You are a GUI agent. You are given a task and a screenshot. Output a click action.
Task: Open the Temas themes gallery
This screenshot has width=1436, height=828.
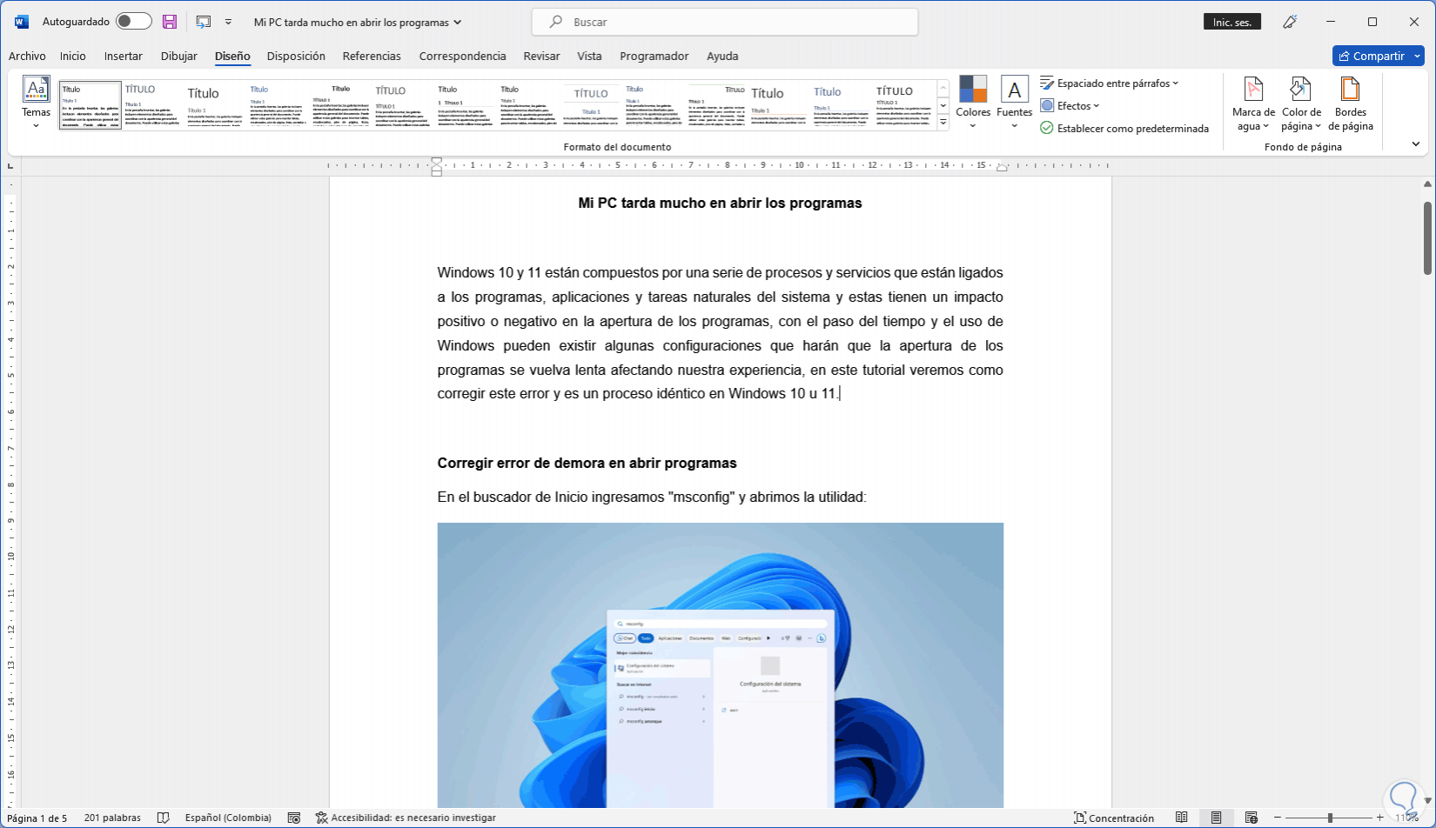point(36,103)
